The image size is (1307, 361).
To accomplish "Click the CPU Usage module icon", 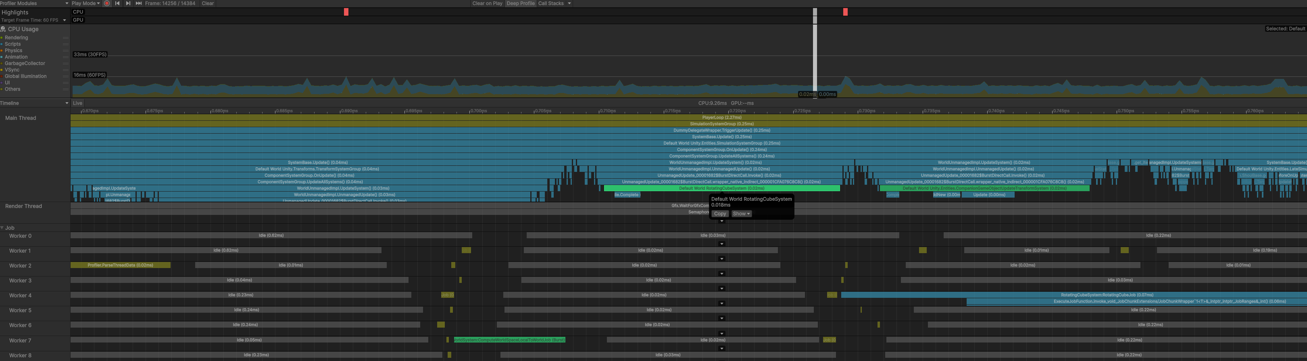I will point(3,29).
